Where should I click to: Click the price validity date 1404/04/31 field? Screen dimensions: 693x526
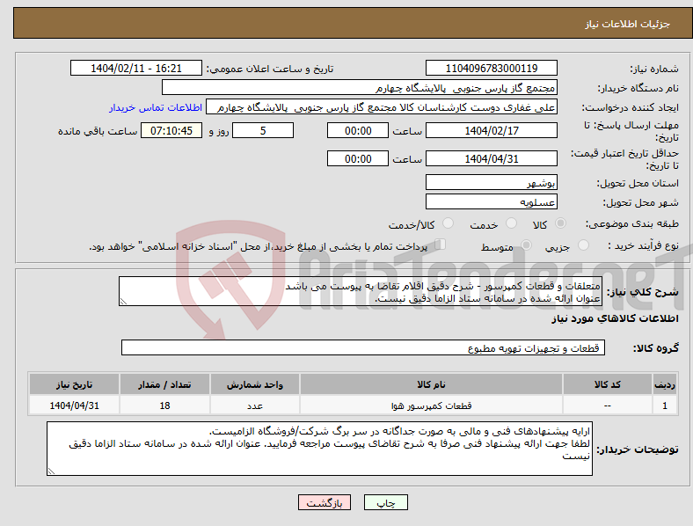click(x=491, y=158)
